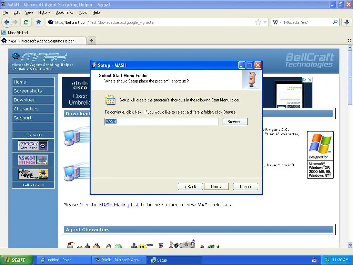Image resolution: width=353 pixels, height=265 pixels.
Task: Open the Tools menu
Action: click(x=83, y=12)
